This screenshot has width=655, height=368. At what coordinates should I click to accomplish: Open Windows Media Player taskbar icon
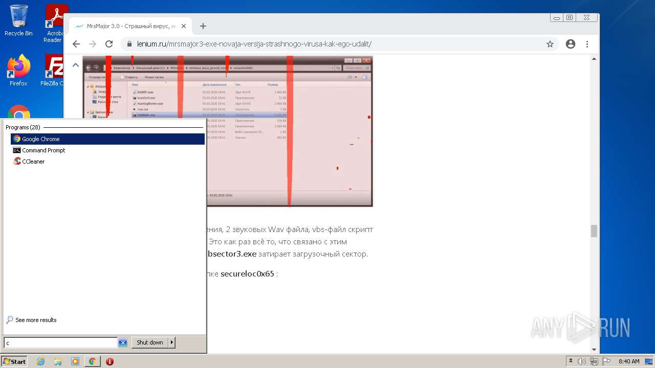pyautogui.click(x=75, y=361)
